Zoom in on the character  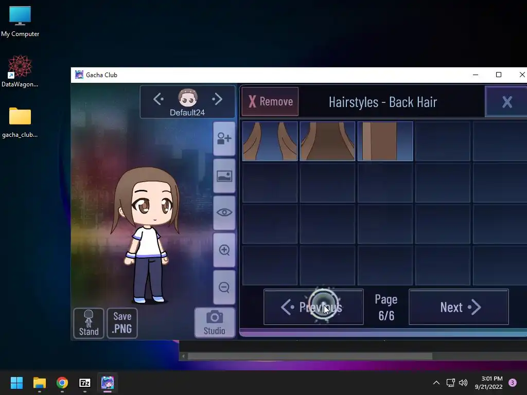coord(224,250)
